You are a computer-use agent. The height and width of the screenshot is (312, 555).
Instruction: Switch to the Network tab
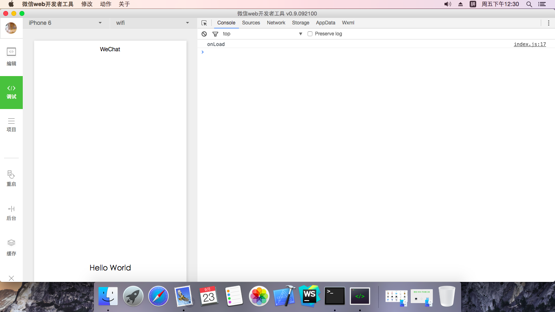pos(276,23)
